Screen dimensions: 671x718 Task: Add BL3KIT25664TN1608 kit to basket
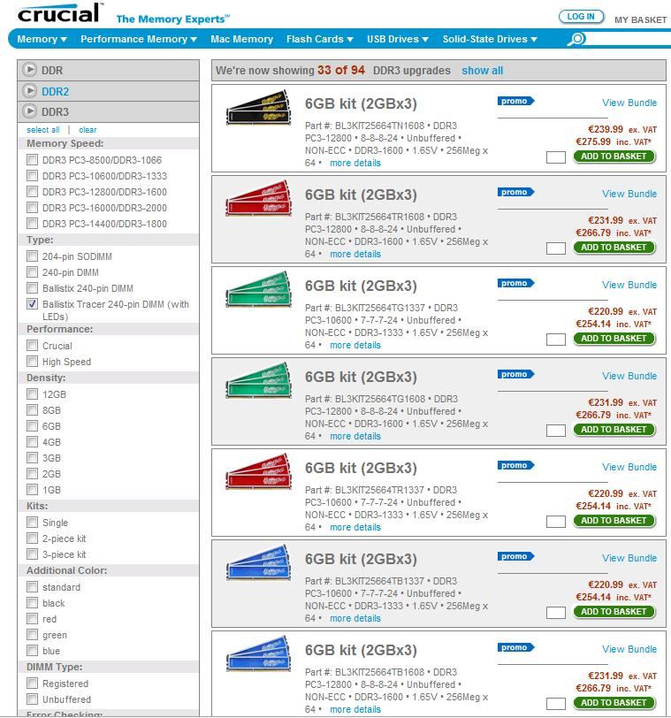click(x=614, y=157)
